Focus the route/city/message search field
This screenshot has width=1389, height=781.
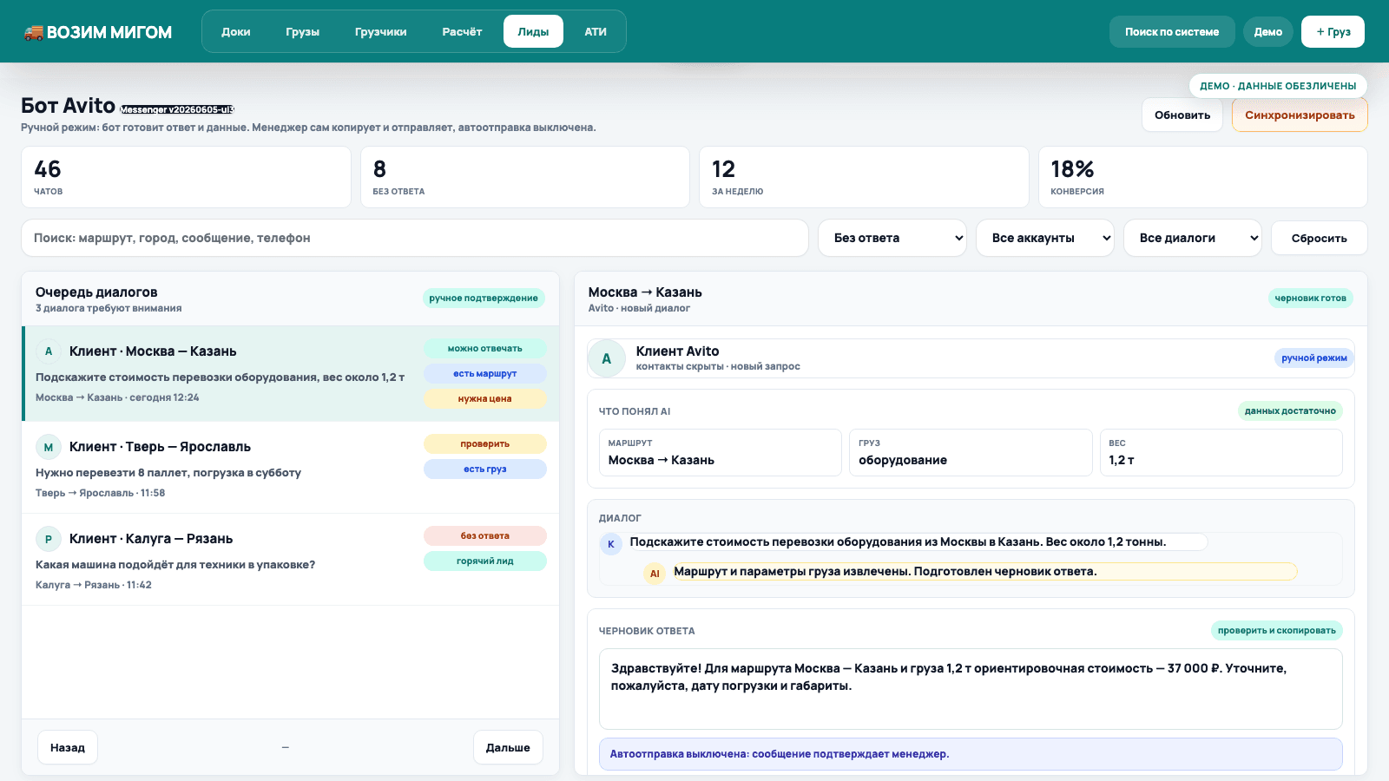point(415,238)
